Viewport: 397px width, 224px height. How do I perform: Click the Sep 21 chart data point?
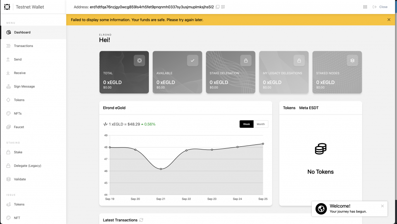[161, 169]
